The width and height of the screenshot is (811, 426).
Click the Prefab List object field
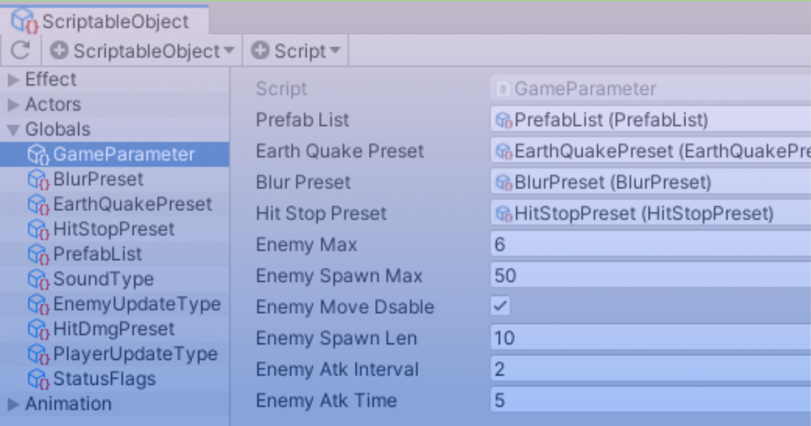click(x=649, y=120)
